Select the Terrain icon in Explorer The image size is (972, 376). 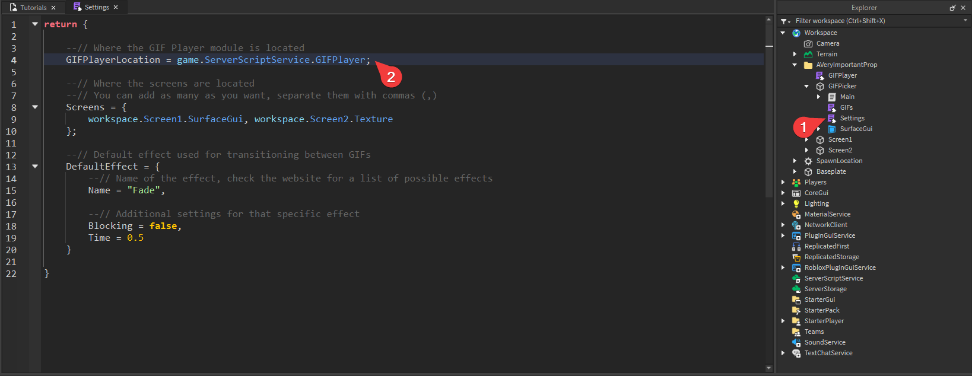[808, 54]
